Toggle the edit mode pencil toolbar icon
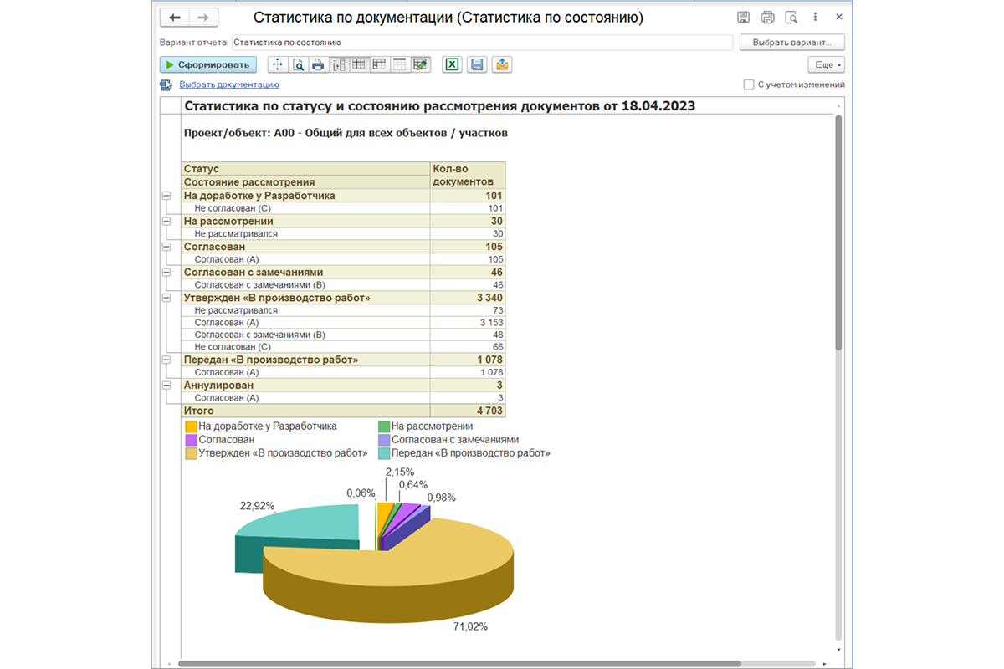Screen dimensions: 1004x669 420,64
